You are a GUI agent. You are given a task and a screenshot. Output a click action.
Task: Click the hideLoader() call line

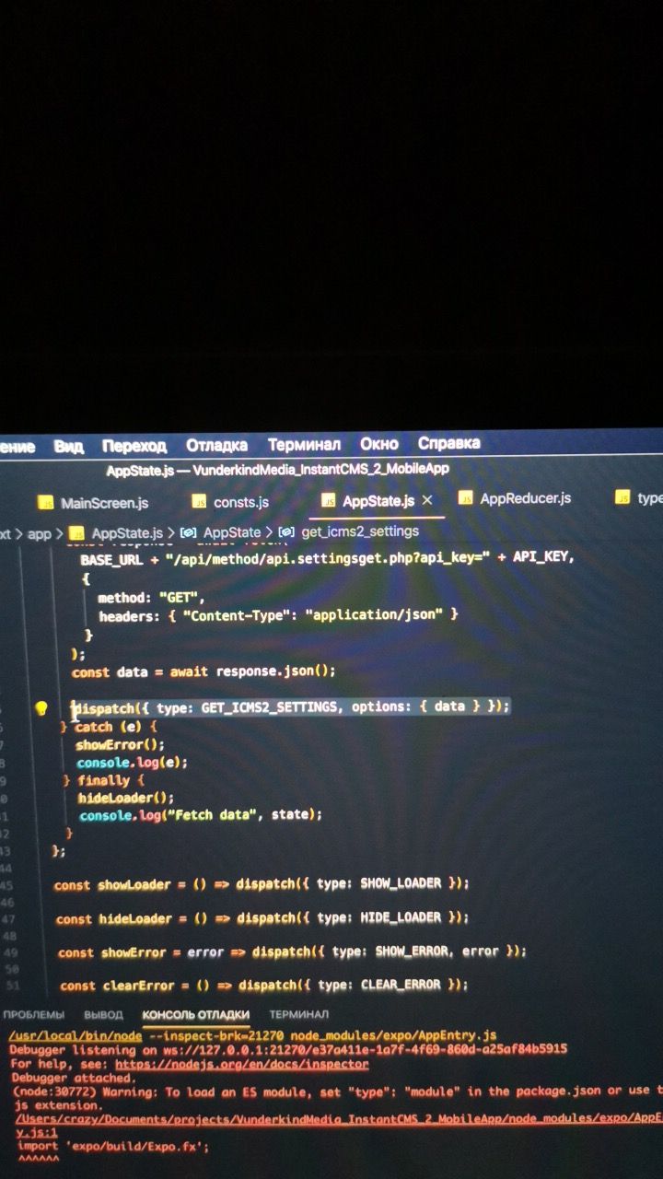click(x=126, y=798)
